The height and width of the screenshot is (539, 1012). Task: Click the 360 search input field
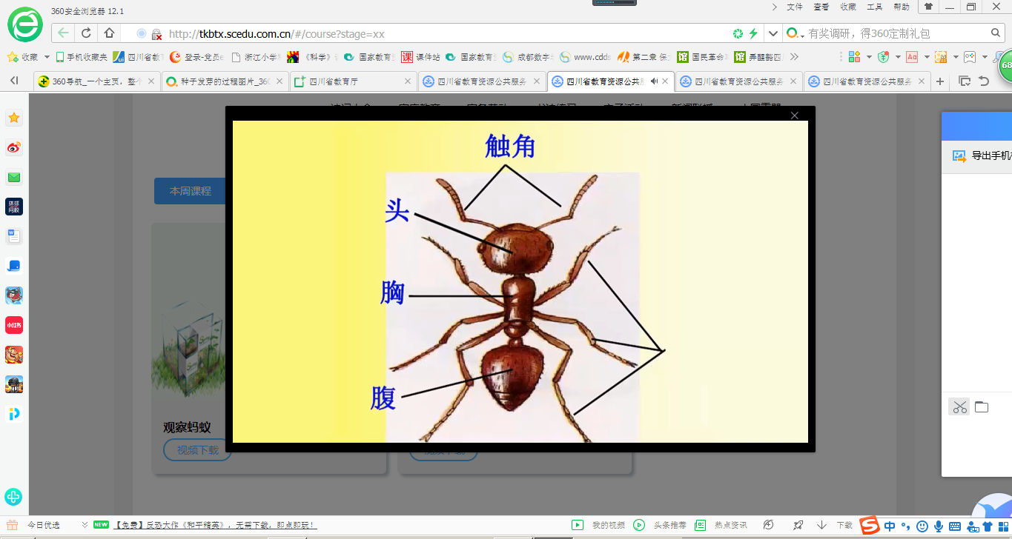[x=897, y=33]
